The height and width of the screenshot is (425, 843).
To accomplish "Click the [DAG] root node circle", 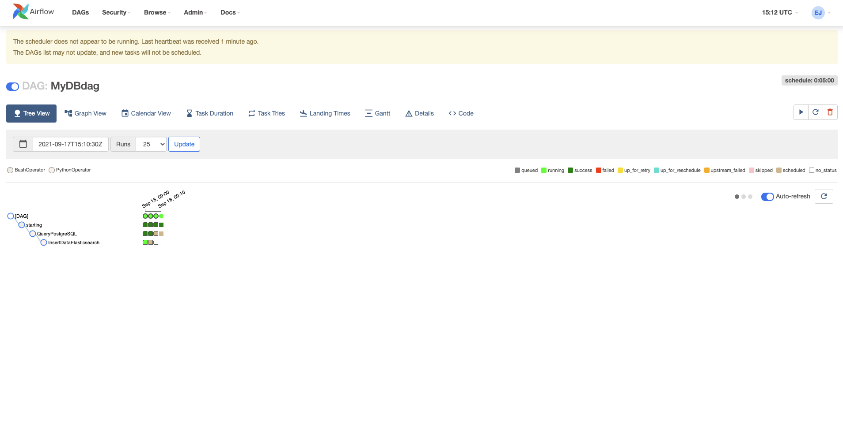I will click(x=11, y=216).
